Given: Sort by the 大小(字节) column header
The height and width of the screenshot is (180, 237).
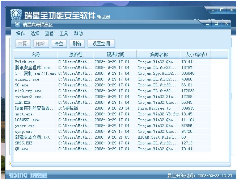Looking at the screenshot, I should (x=196, y=54).
